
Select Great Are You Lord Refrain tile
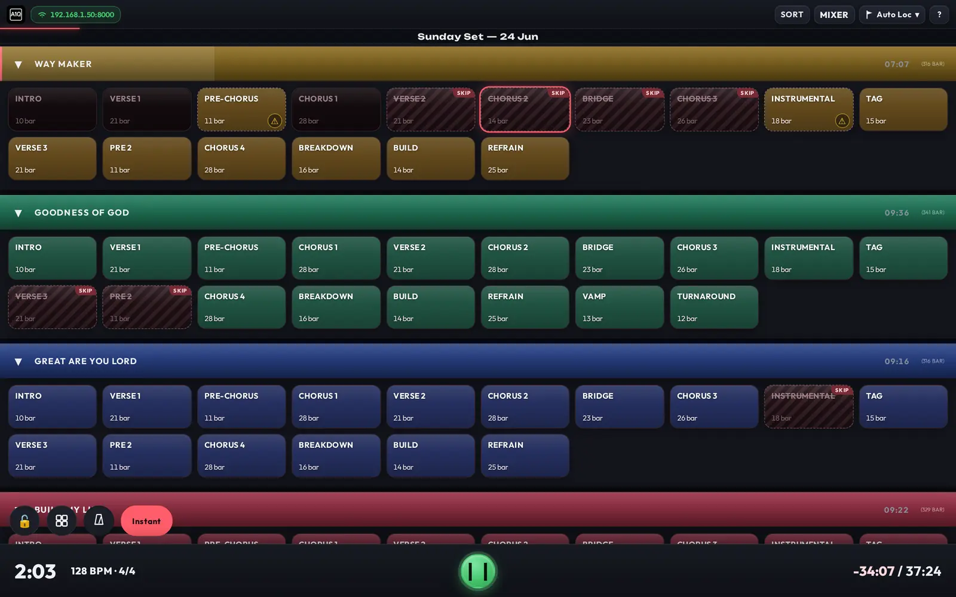525,456
